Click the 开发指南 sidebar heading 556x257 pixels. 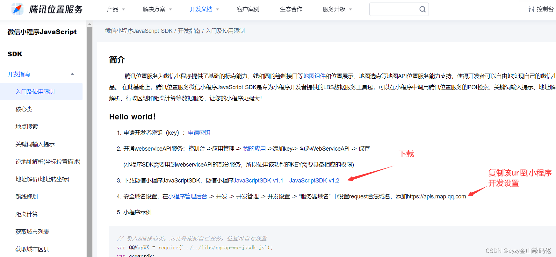click(x=19, y=74)
